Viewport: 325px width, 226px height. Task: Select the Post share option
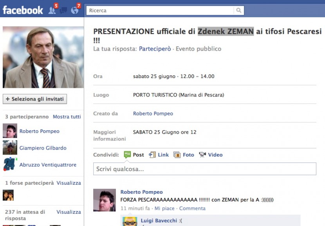click(x=138, y=155)
